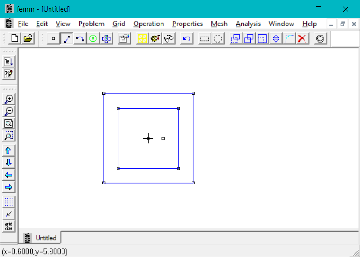Click the New document icon
Viewport: 360px width, 257px height.
click(14, 39)
